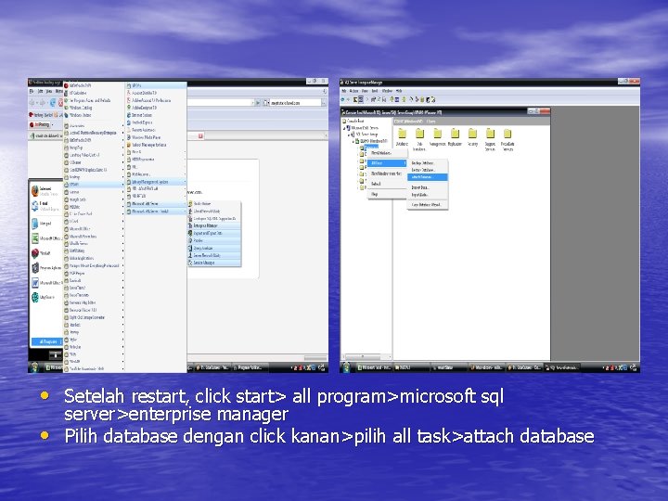This screenshot has height=501, width=668.
Task: Open the All Tasks context menu entry
Action: click(x=387, y=163)
